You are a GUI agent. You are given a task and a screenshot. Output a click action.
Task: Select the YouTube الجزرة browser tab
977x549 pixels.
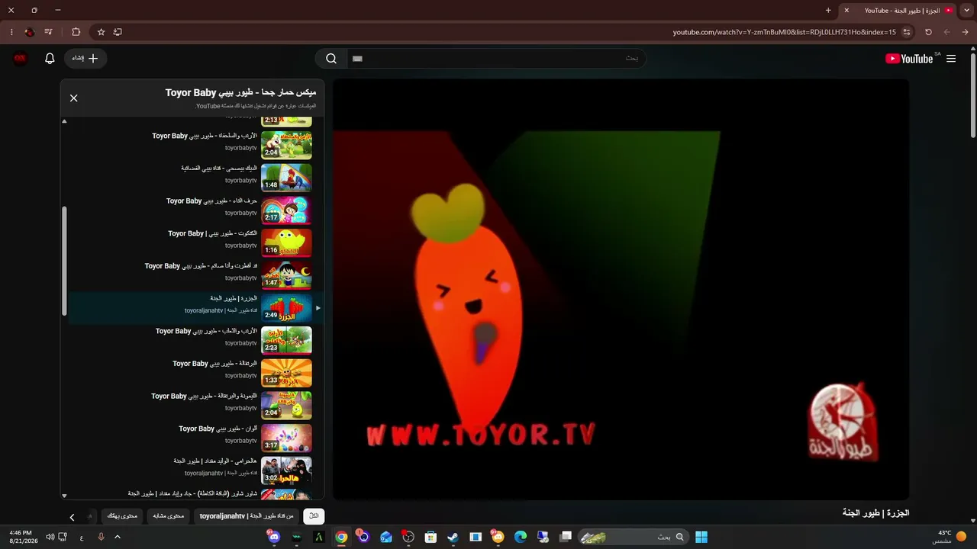pyautogui.click(x=898, y=11)
